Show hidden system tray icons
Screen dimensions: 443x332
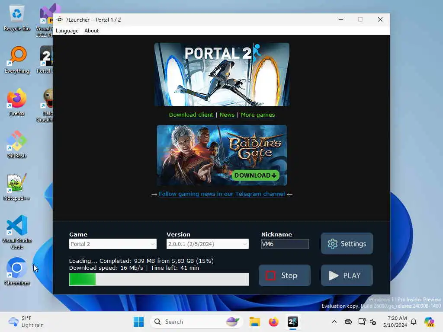(x=334, y=322)
